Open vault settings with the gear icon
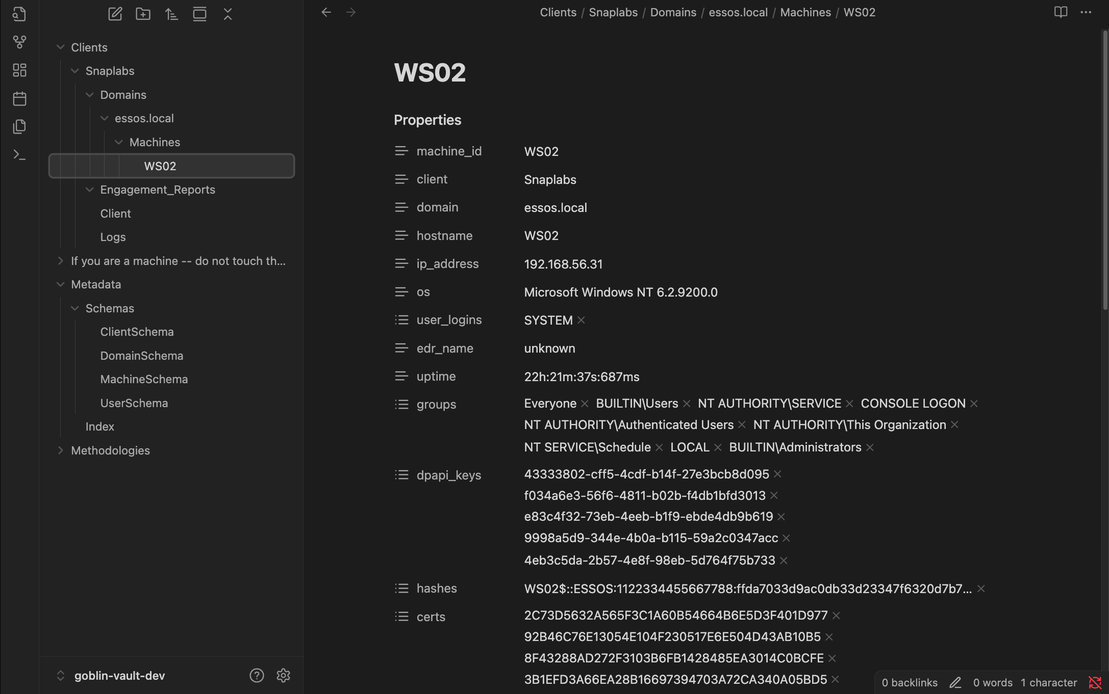The width and height of the screenshot is (1109, 694). [x=283, y=675]
